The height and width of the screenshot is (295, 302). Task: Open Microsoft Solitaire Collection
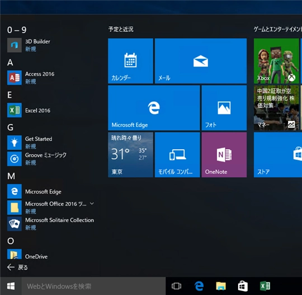(x=50, y=224)
